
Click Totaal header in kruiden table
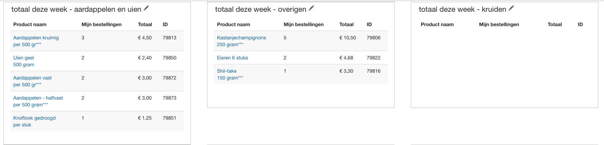pos(555,24)
